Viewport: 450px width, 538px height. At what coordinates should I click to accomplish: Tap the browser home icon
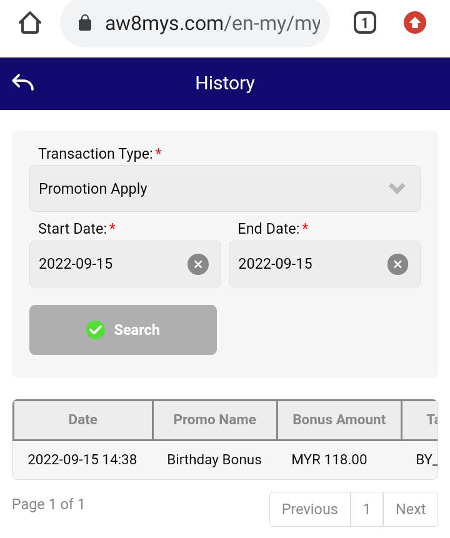tap(30, 24)
